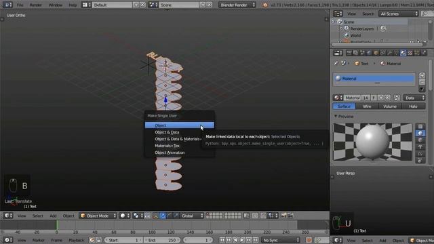This screenshot has height=244, width=434.
Task: Open the Modifiers properties tab
Action: [389, 53]
